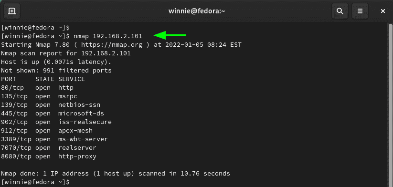Click the winnie@fedora window title
Image resolution: width=393 pixels, height=187 pixels.
coord(197,11)
